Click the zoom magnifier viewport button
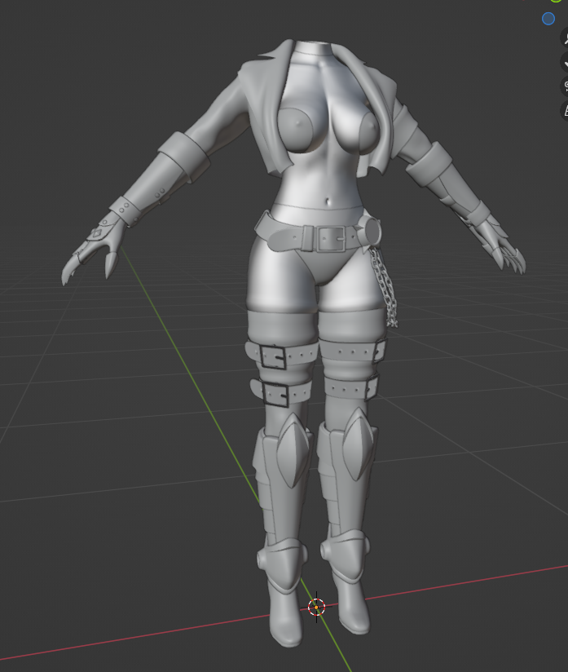568x672 pixels. [566, 38]
